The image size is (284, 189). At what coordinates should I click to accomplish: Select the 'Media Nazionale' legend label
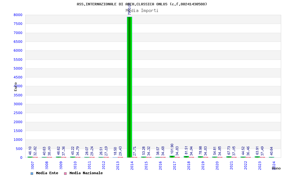tap(86, 173)
